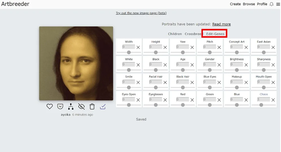The image size is (281, 152).
Task: Reset the Width gene with its X
Action: [x=138, y=47]
